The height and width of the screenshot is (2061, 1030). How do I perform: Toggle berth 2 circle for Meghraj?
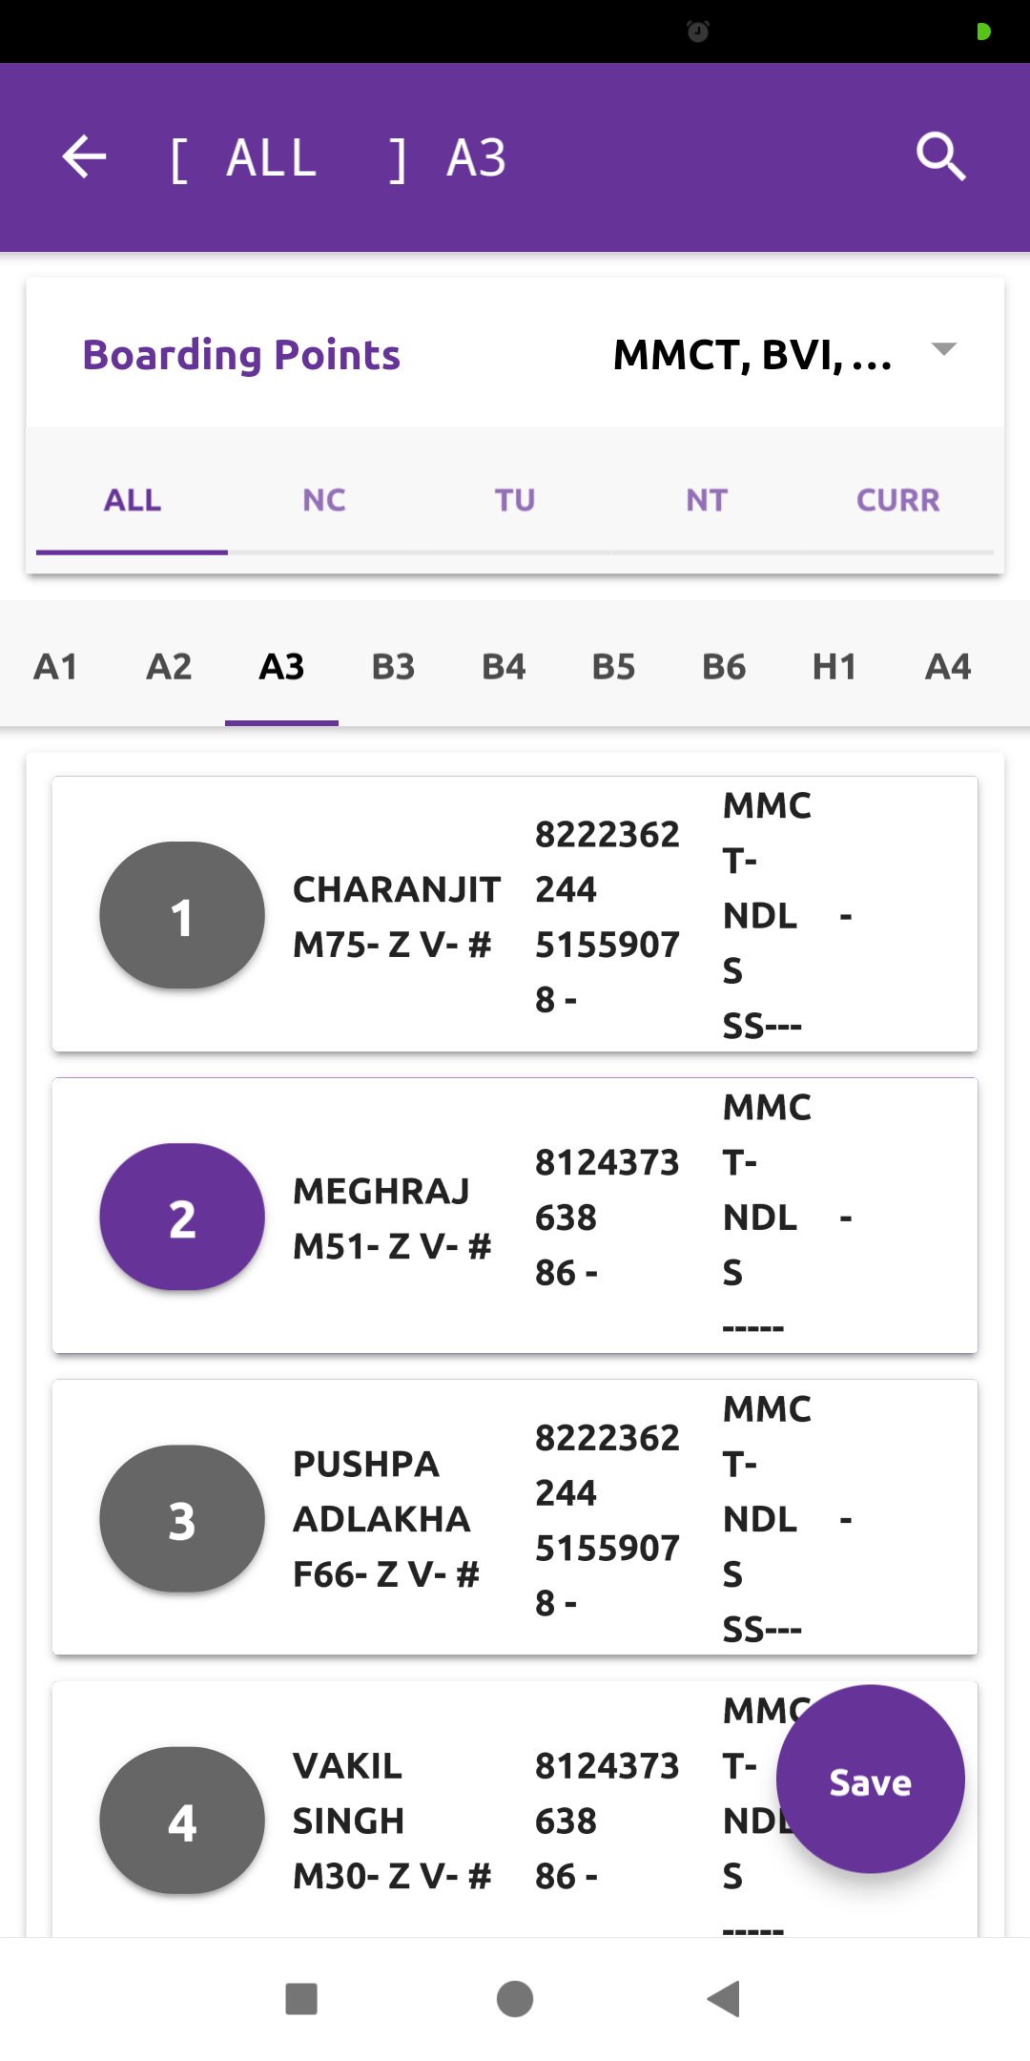click(x=182, y=1218)
